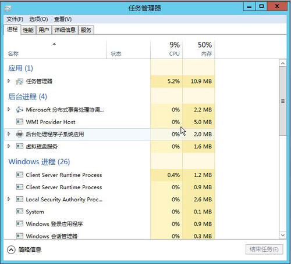Click the 0.1 MB memory value

tap(203, 212)
